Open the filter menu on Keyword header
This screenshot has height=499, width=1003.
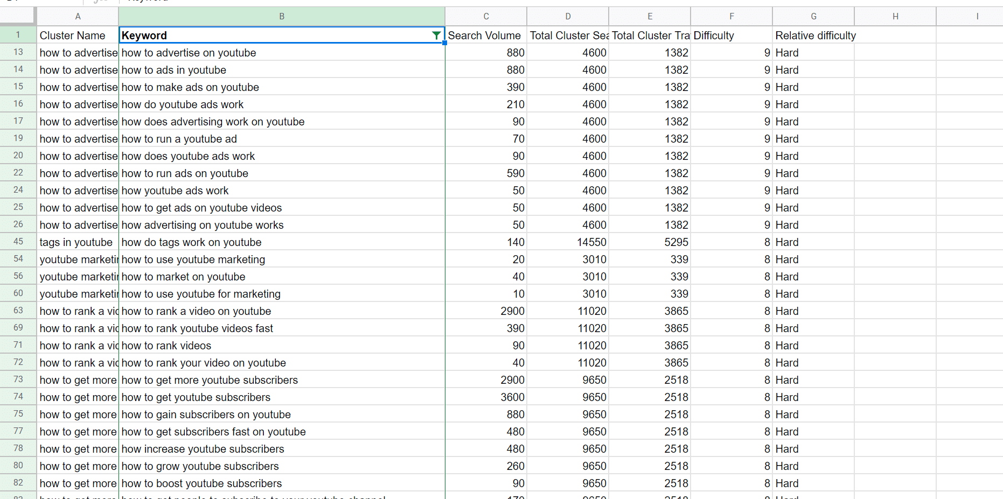(436, 36)
